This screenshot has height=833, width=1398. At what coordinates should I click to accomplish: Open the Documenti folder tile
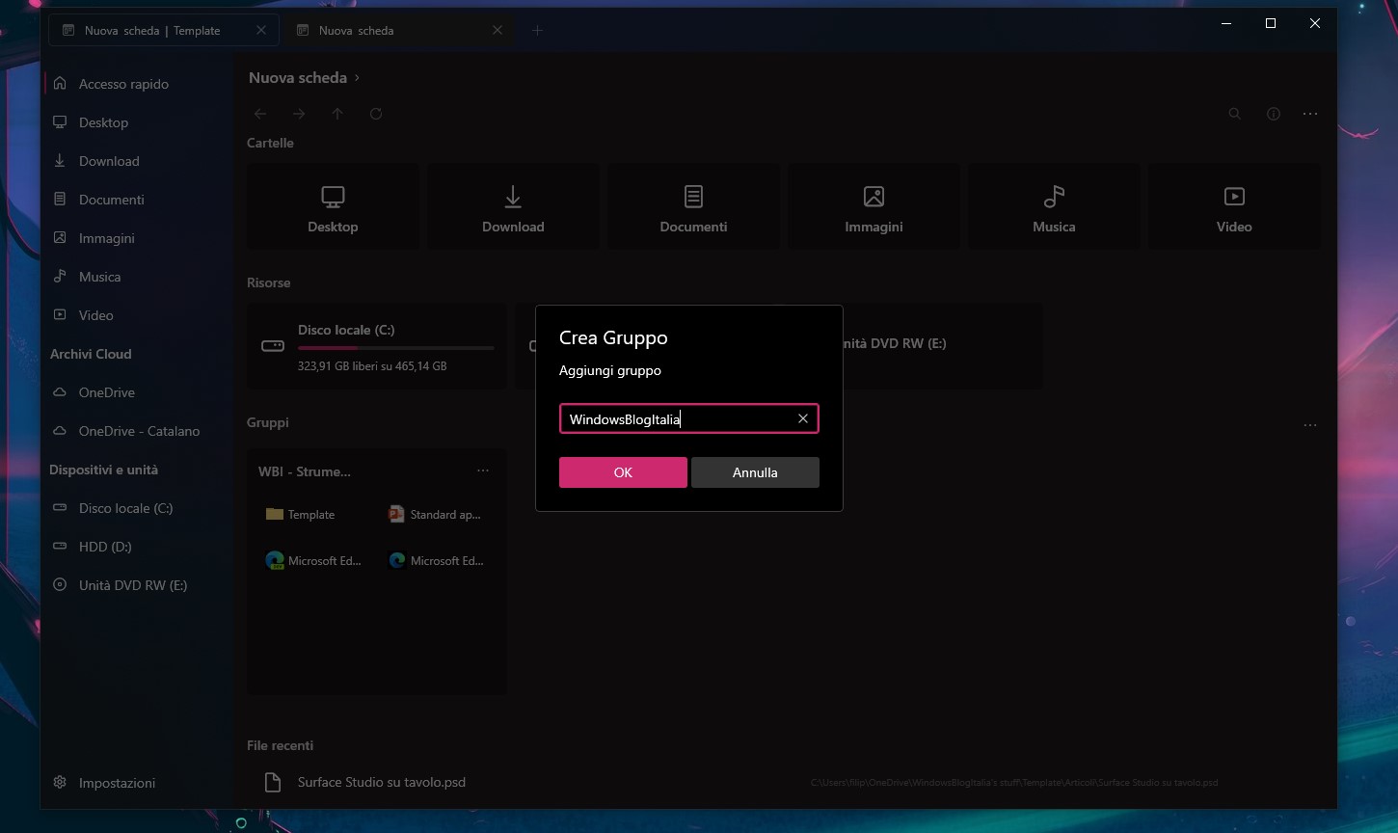click(693, 206)
